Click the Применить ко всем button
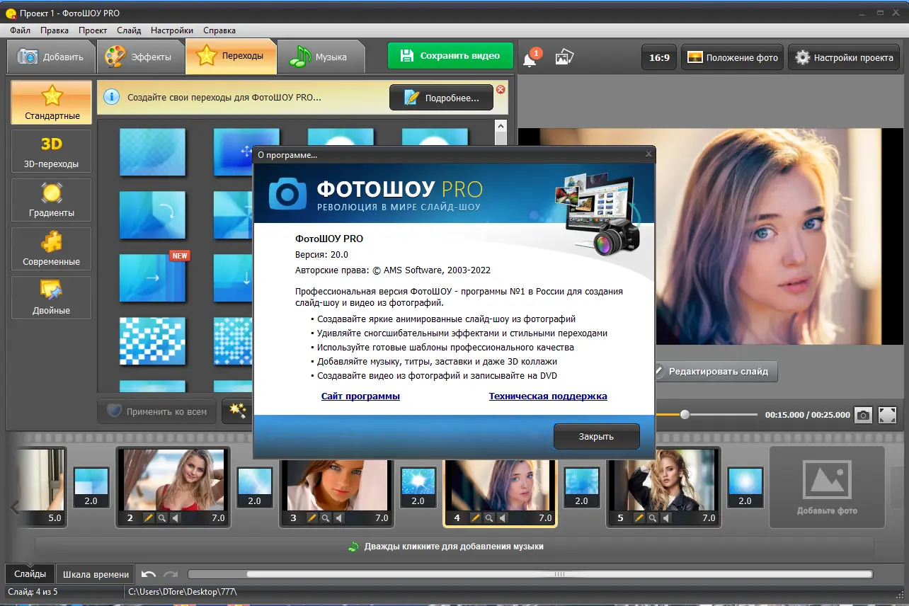909x606 pixels. coord(157,411)
